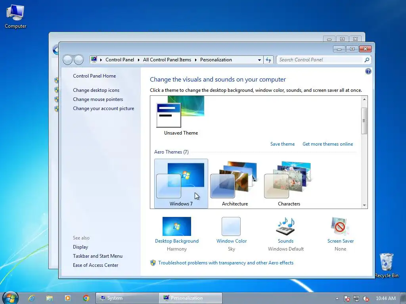406x304 pixels.
Task: Expand arrow after All Control Panel Items
Action: (x=195, y=60)
